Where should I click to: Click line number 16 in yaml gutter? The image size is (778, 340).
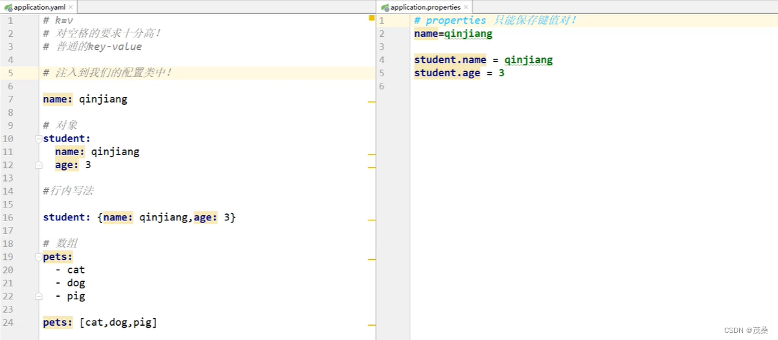[x=8, y=217]
